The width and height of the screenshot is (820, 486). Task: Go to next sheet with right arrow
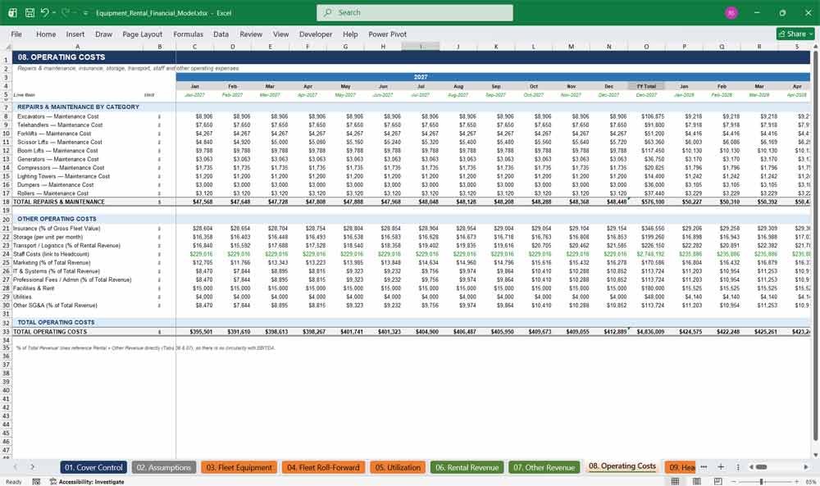tap(32, 466)
